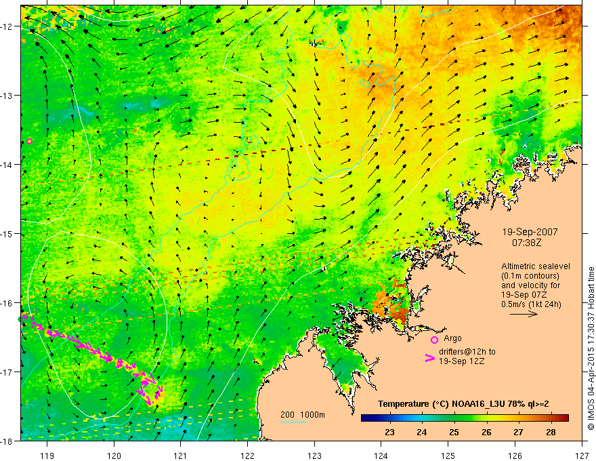Screen dimensions: 596x461
Task: Click longitude axis label '126'
Action: pyautogui.click(x=515, y=456)
